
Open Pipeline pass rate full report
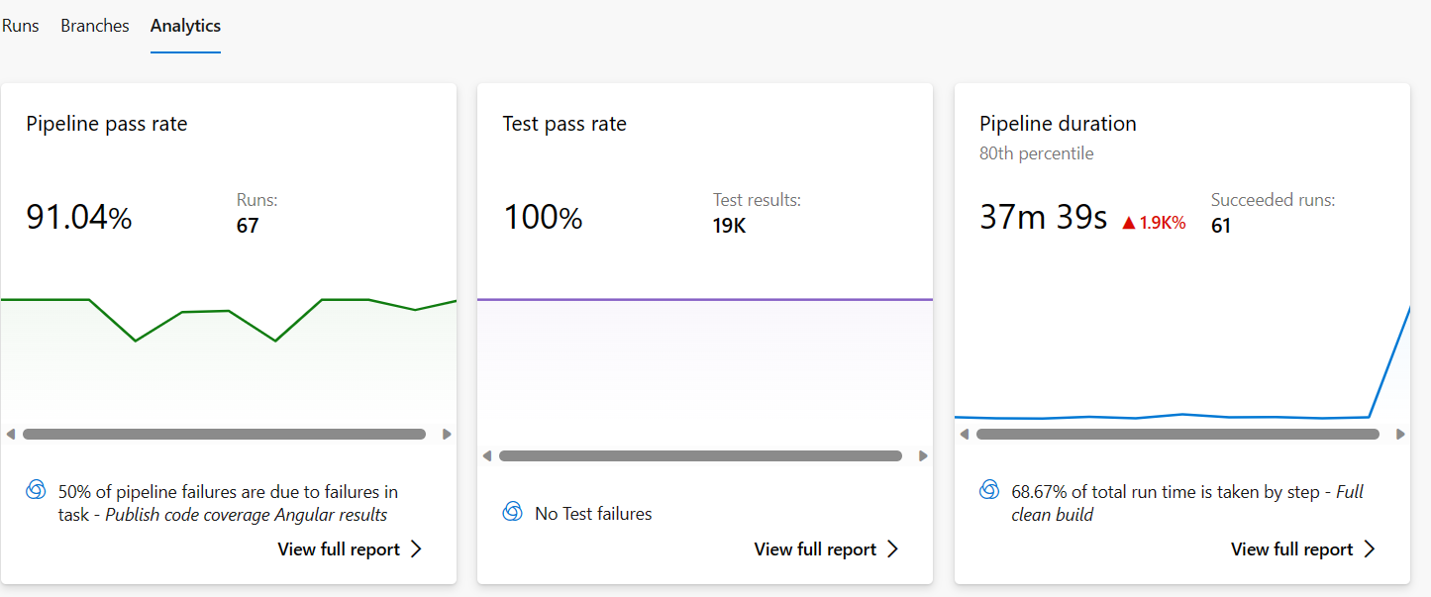[340, 547]
